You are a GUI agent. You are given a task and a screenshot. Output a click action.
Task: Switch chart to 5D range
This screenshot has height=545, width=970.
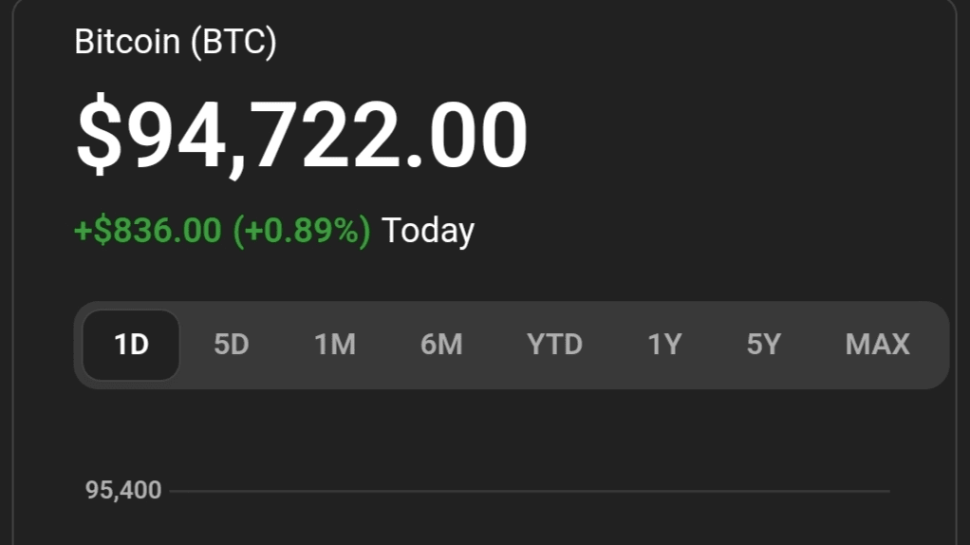[231, 345]
